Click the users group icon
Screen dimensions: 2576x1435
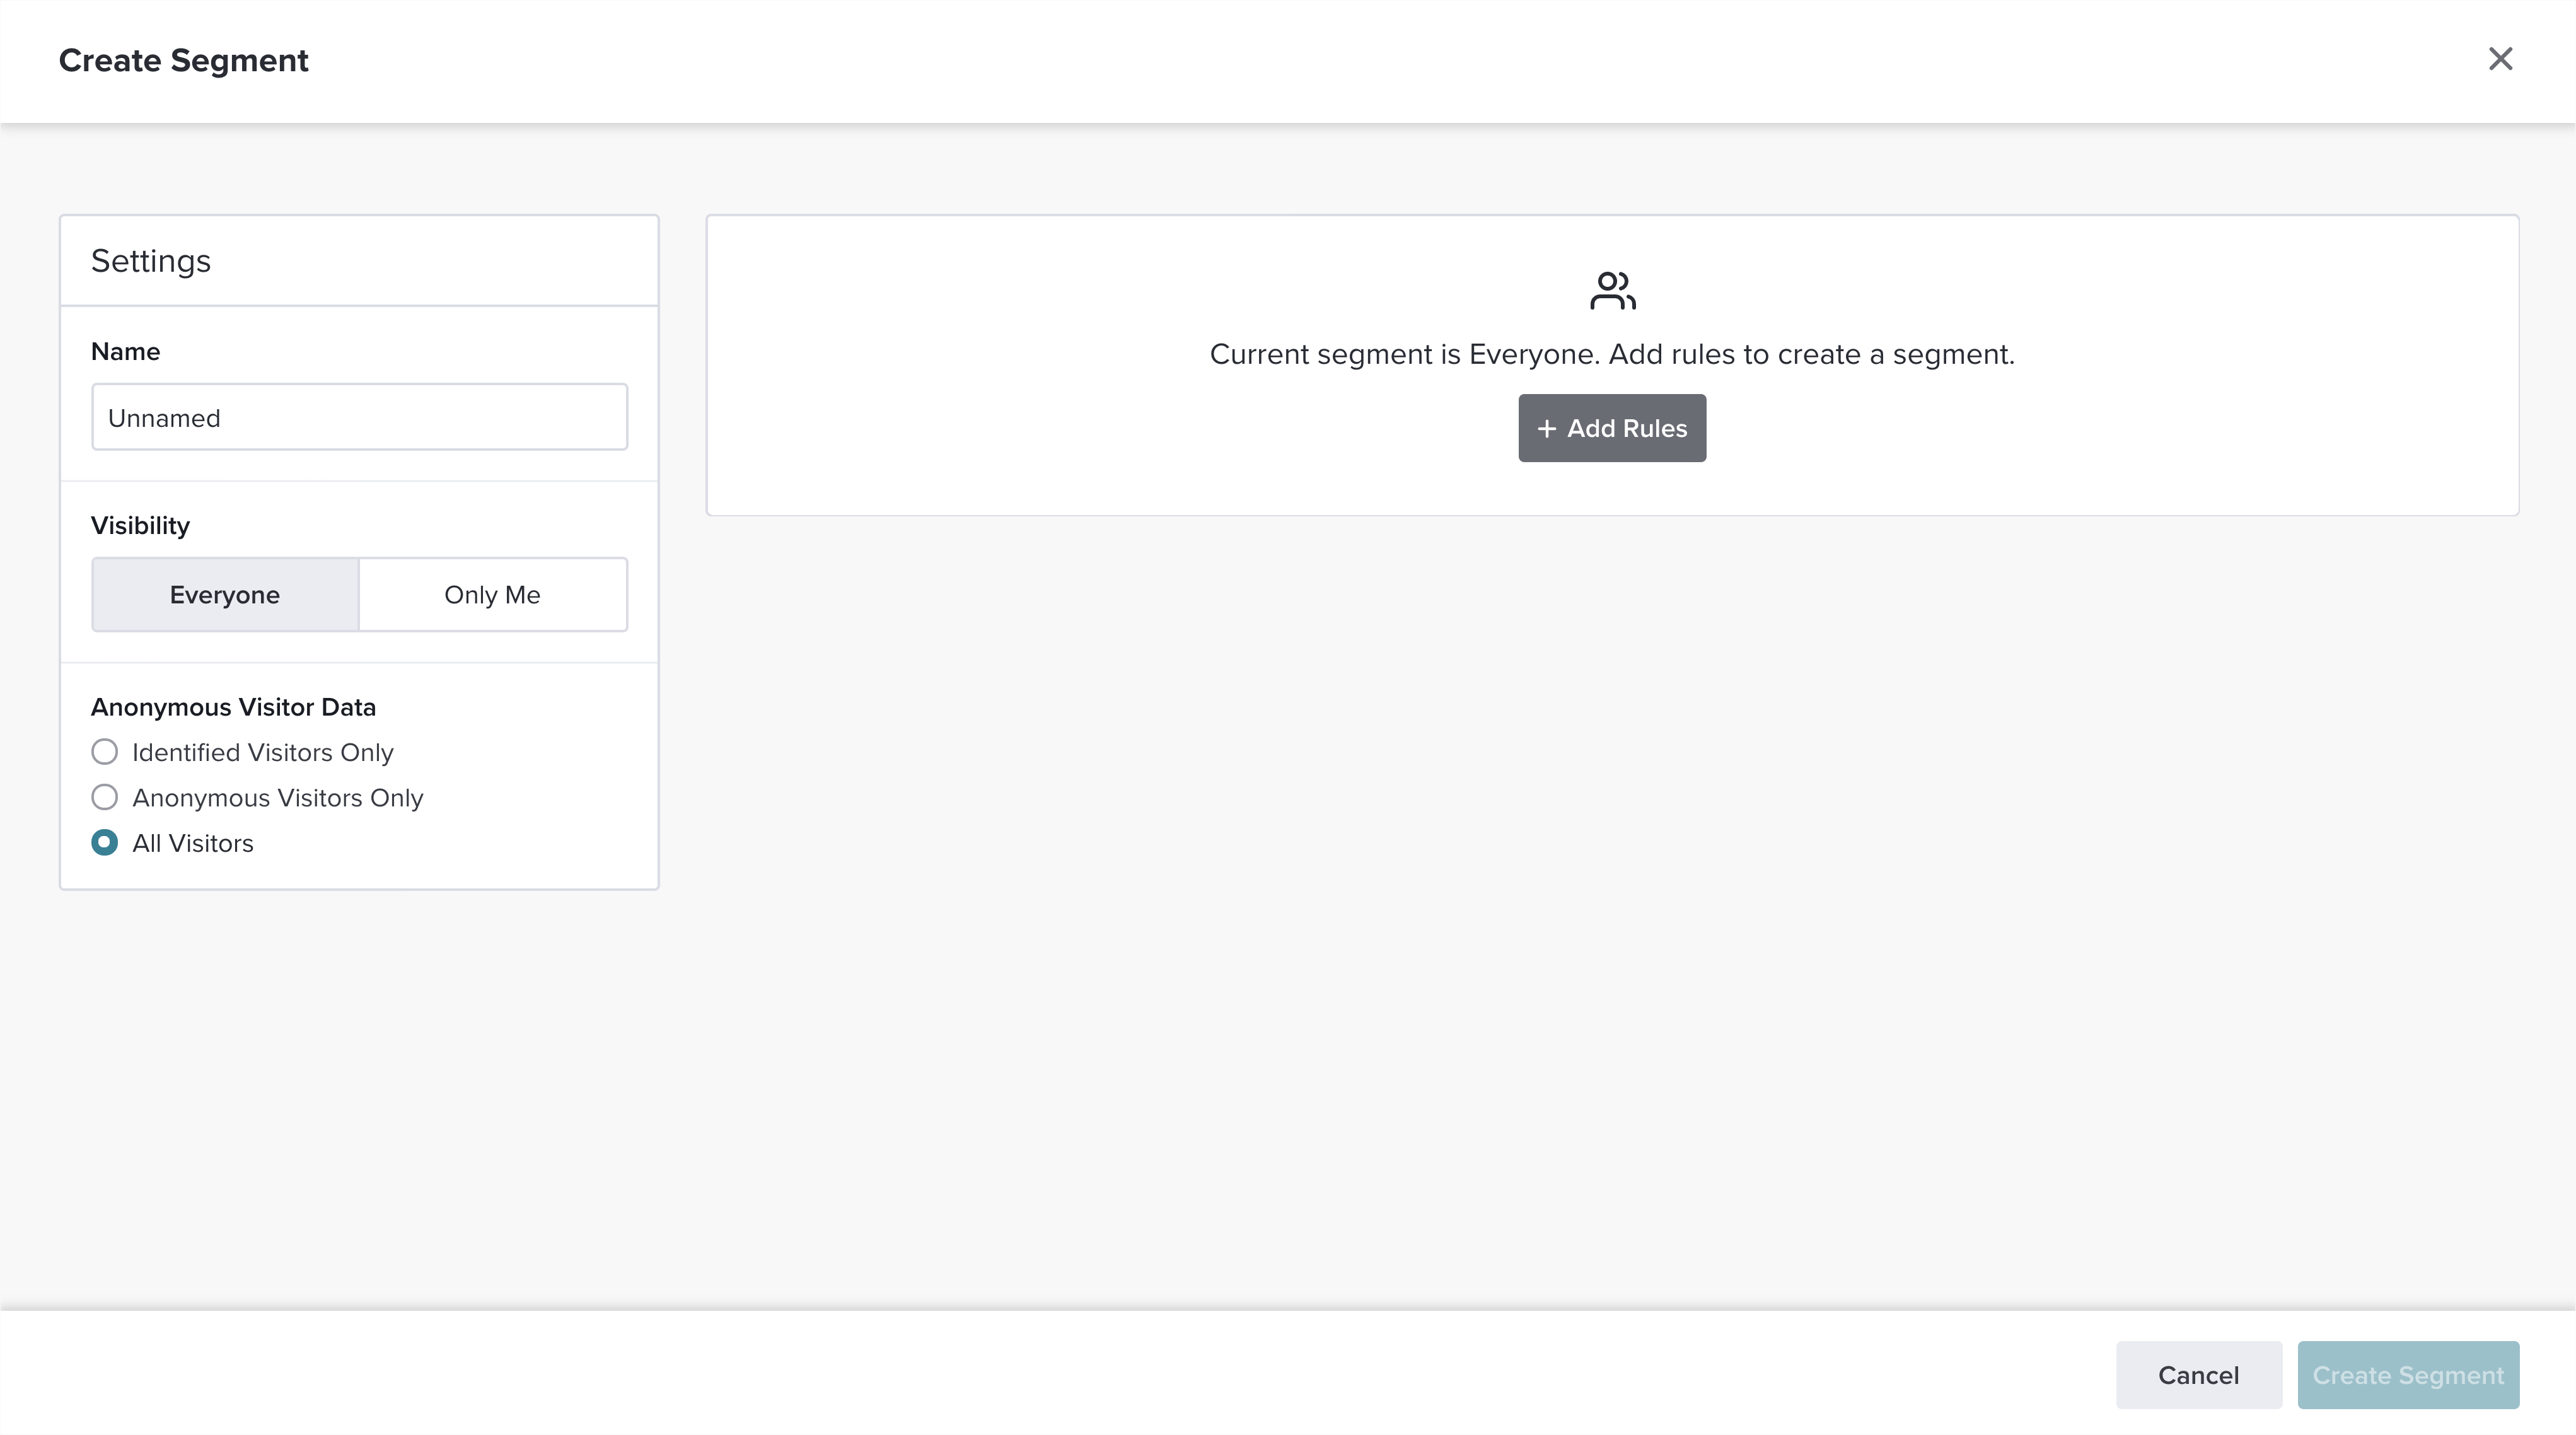[x=1612, y=291]
